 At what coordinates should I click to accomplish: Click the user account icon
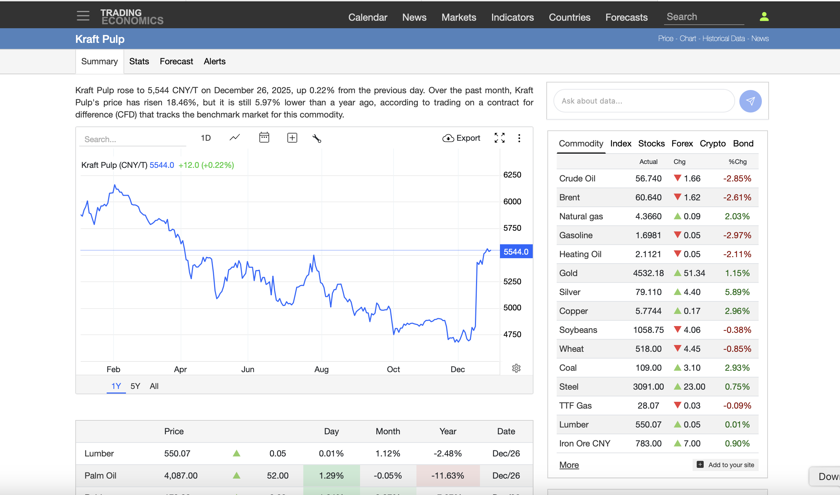coord(764,17)
